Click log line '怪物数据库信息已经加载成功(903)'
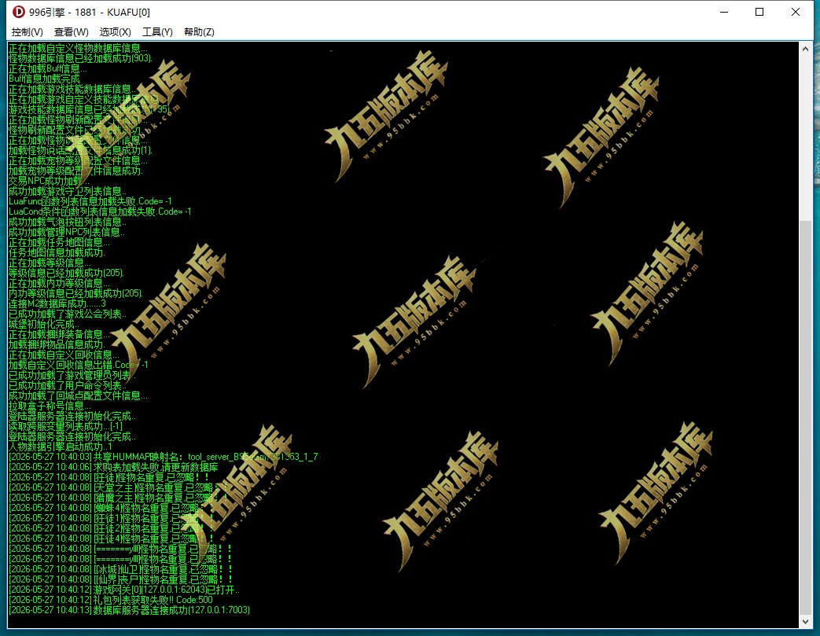Screen dimensions: 820x636 [80, 58]
